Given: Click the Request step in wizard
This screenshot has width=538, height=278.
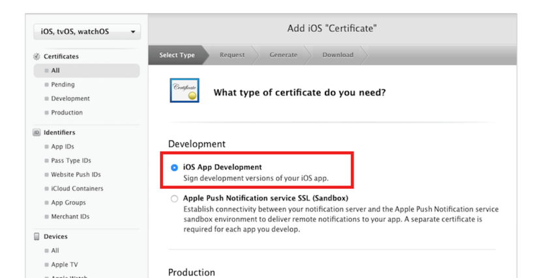Looking at the screenshot, I should 232,55.
